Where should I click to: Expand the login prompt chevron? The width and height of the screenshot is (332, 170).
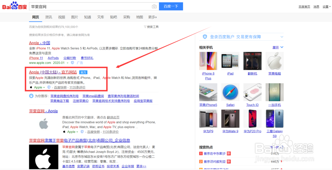(x=282, y=37)
